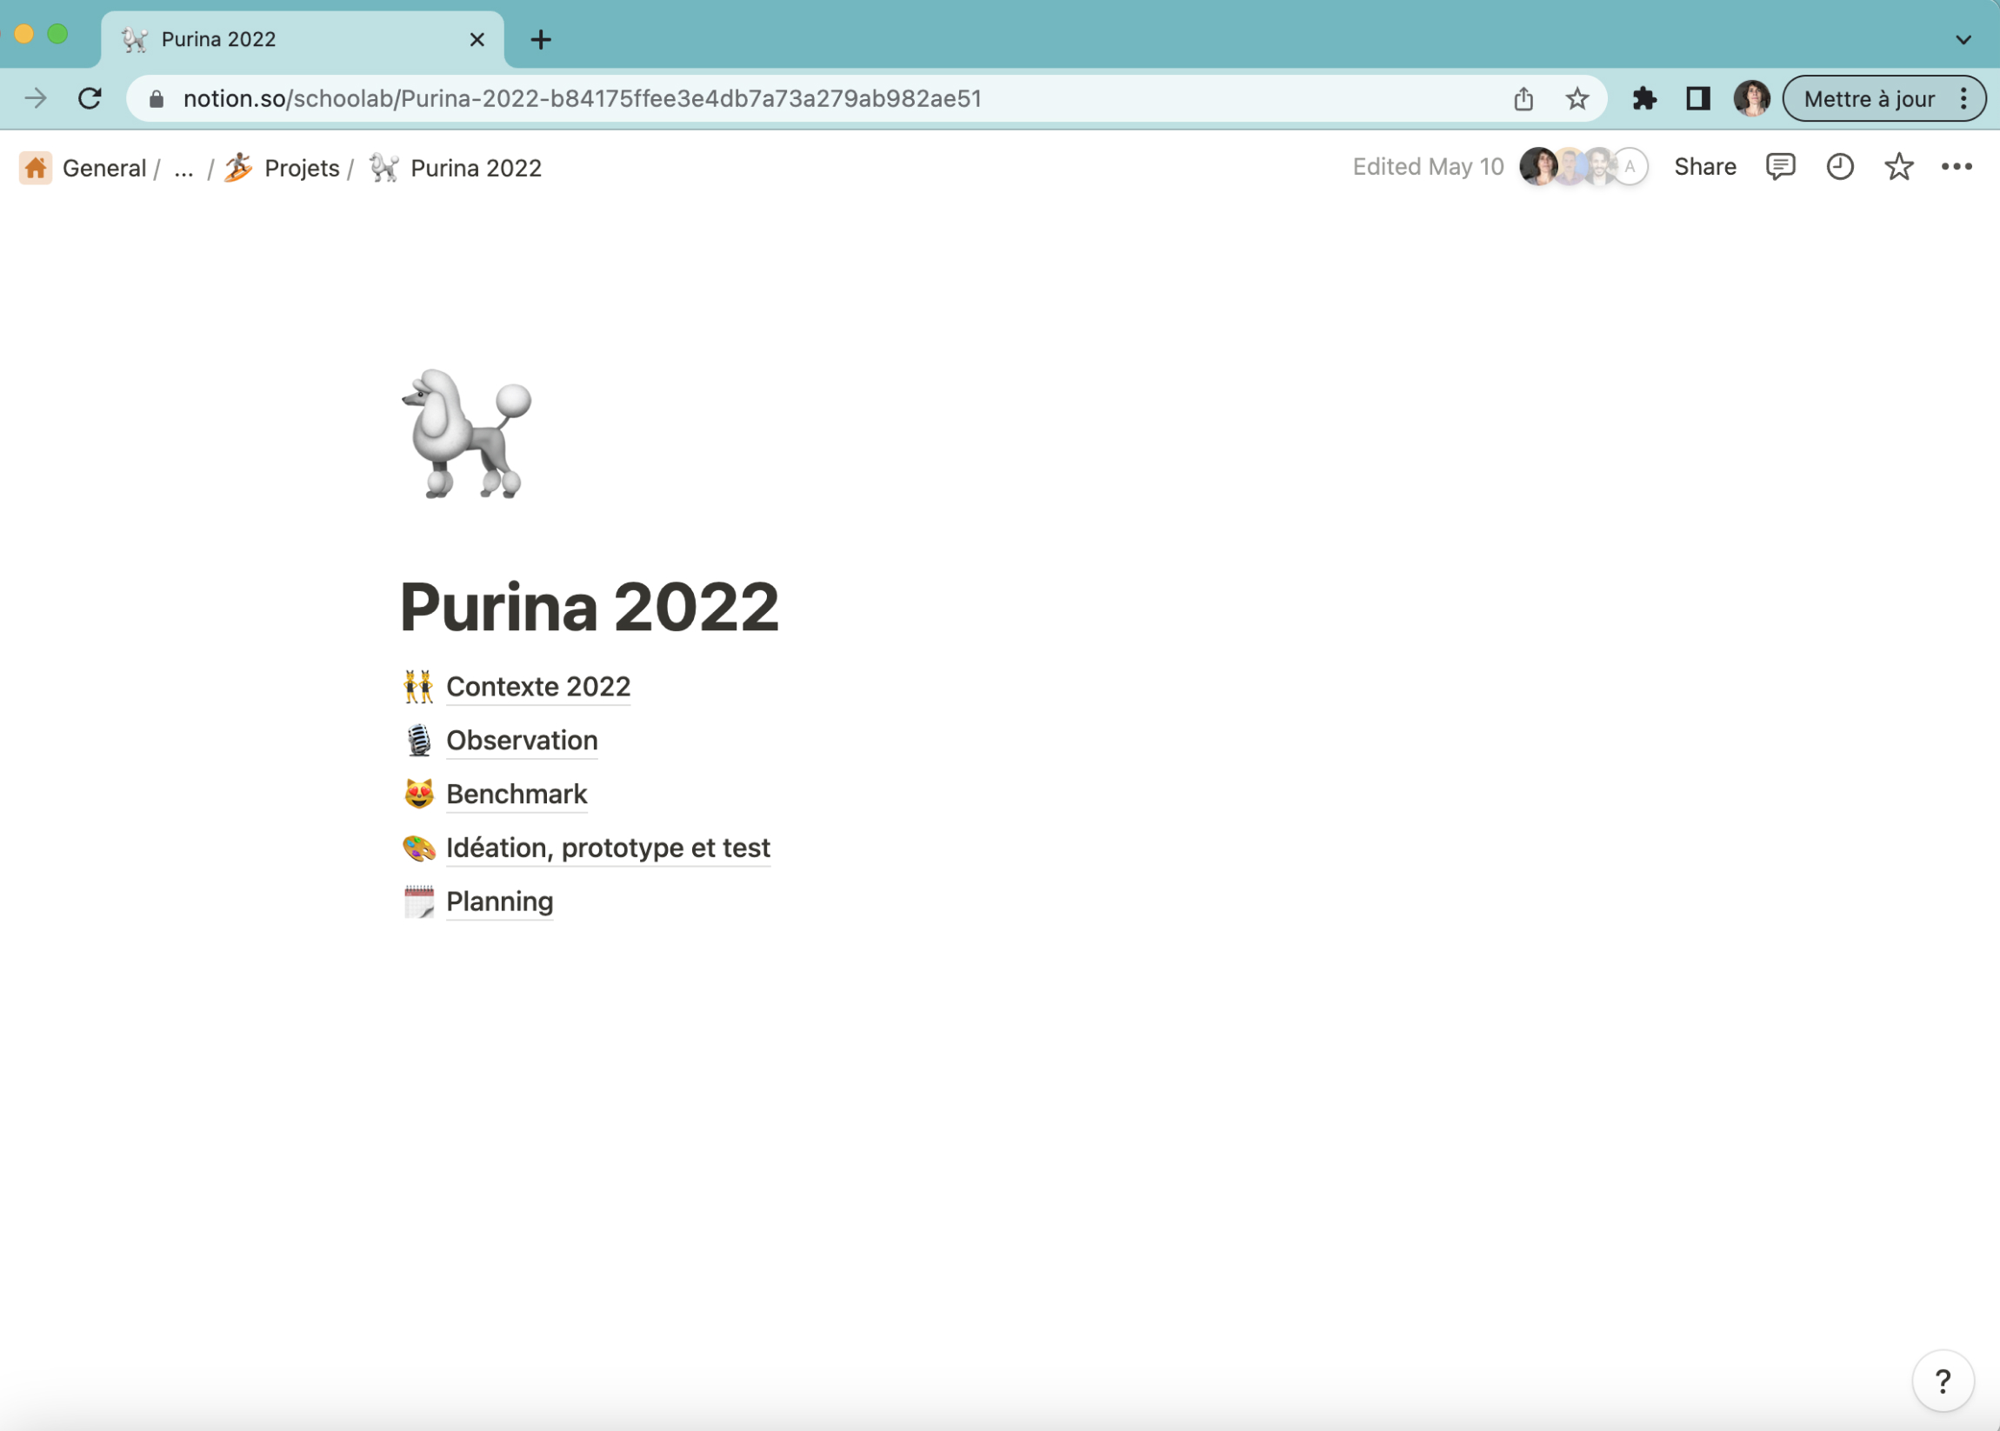Go to General in breadcrumb

tap(104, 168)
